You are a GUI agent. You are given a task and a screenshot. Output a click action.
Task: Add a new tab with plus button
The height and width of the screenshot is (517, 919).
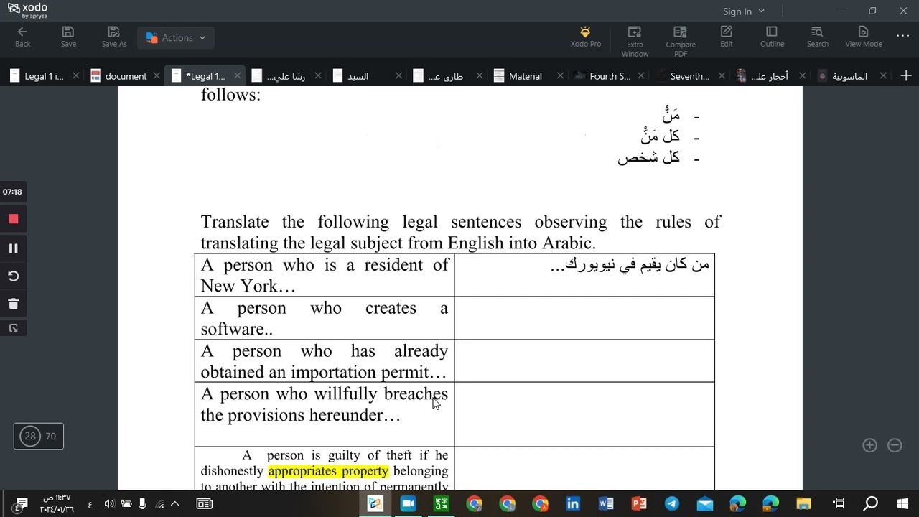(x=906, y=75)
